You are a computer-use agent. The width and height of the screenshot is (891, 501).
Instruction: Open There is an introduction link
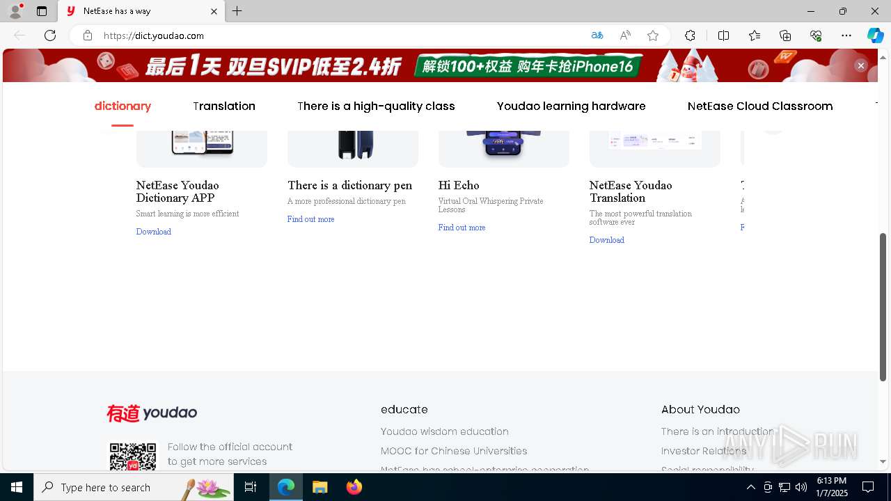pos(717,431)
